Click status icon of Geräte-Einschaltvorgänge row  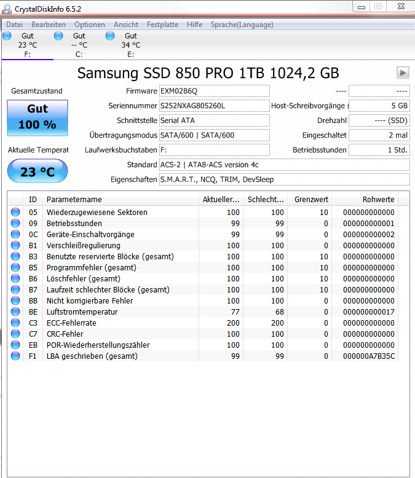tap(15, 234)
